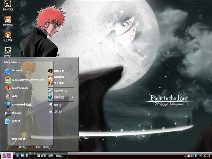Click the globe browser Quick Launch icon
The width and height of the screenshot is (212, 159).
[22, 156]
